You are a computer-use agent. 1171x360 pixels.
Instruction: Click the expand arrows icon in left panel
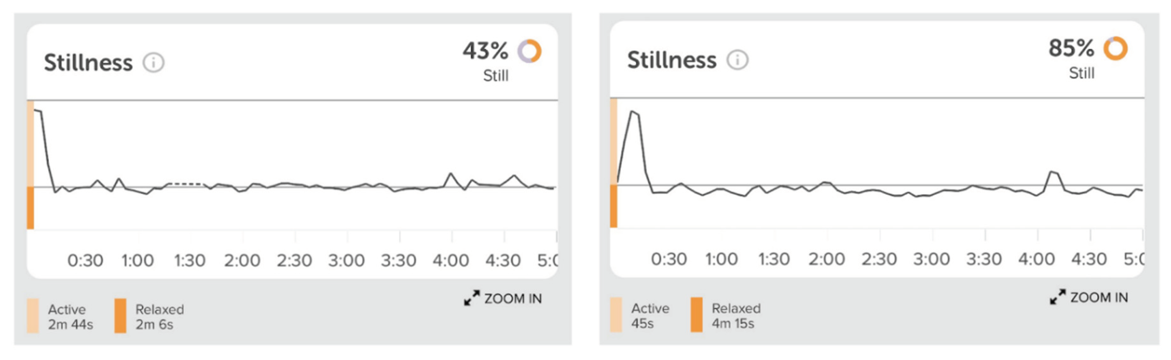point(471,298)
